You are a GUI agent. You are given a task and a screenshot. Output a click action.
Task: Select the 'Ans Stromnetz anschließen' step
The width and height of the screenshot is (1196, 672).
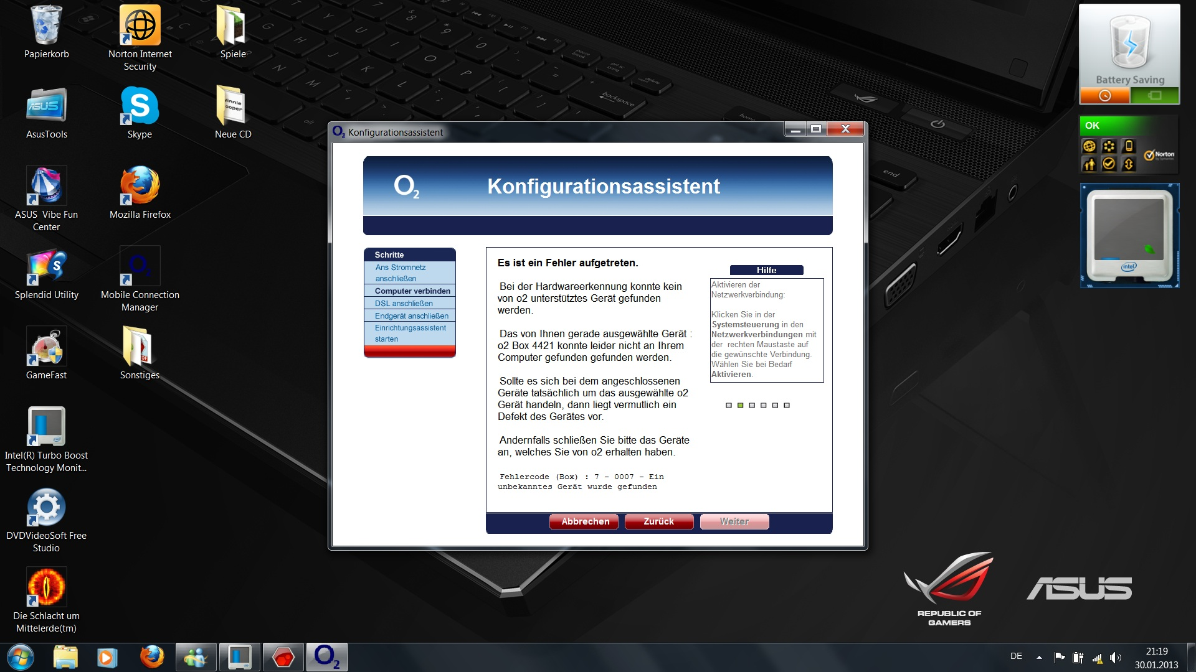(410, 273)
